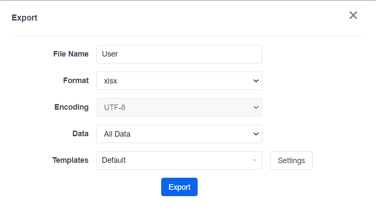Click the File Name input field
Image resolution: width=376 pixels, height=212 pixels.
179,54
